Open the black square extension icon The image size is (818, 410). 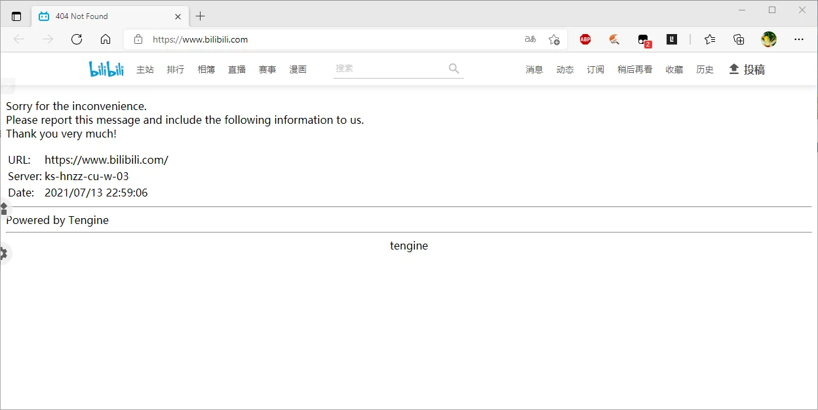(672, 39)
